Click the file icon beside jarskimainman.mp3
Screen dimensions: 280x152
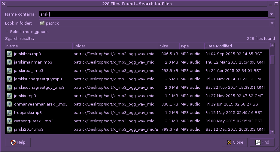pyautogui.click(x=9, y=62)
